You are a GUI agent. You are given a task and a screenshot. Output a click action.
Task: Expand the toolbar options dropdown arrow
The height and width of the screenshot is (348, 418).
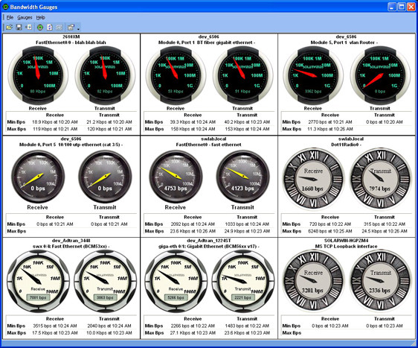coord(78,28)
